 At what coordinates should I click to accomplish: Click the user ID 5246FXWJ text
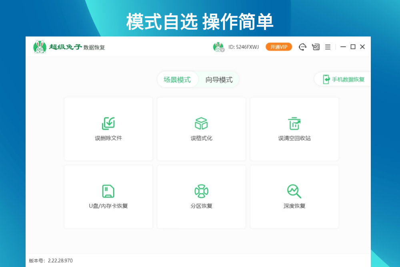coord(244,47)
